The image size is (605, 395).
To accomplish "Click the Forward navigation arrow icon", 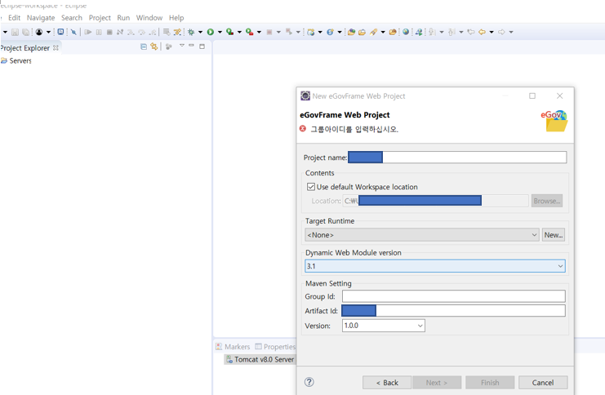I will tap(501, 32).
